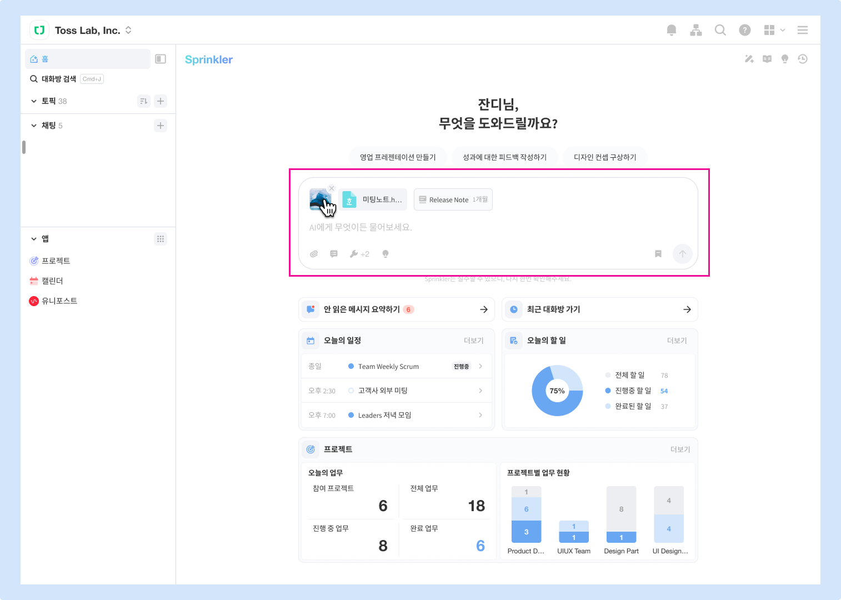The image size is (841, 600).
Task: Click the Release Note attachment chip
Action: pyautogui.click(x=453, y=200)
